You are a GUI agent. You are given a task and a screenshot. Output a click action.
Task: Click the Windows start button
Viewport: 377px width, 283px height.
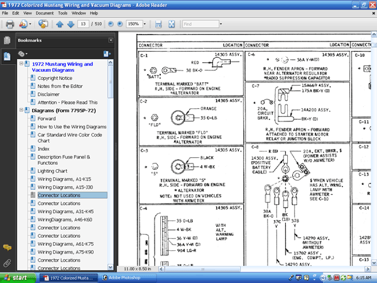pyautogui.click(x=18, y=278)
